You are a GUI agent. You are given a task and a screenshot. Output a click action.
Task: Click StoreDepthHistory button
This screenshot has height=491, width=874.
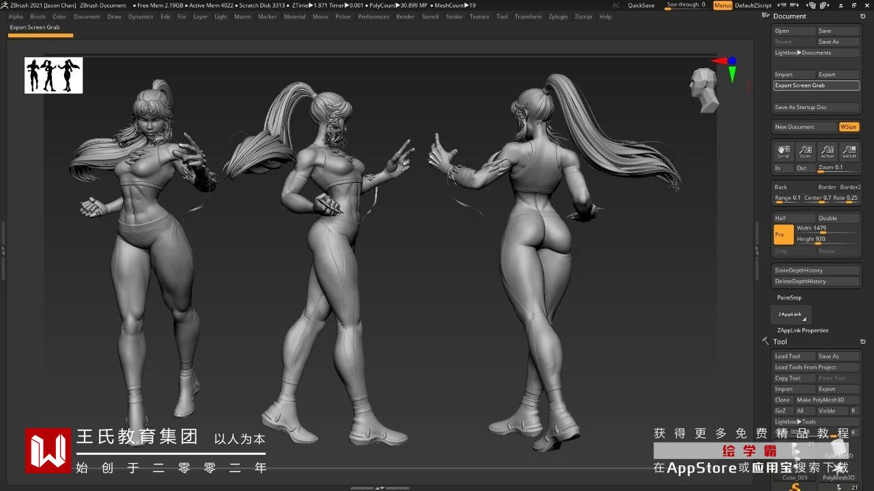pos(816,270)
